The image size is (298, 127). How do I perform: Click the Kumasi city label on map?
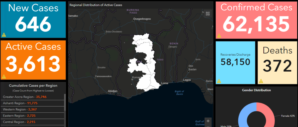coord(137,77)
